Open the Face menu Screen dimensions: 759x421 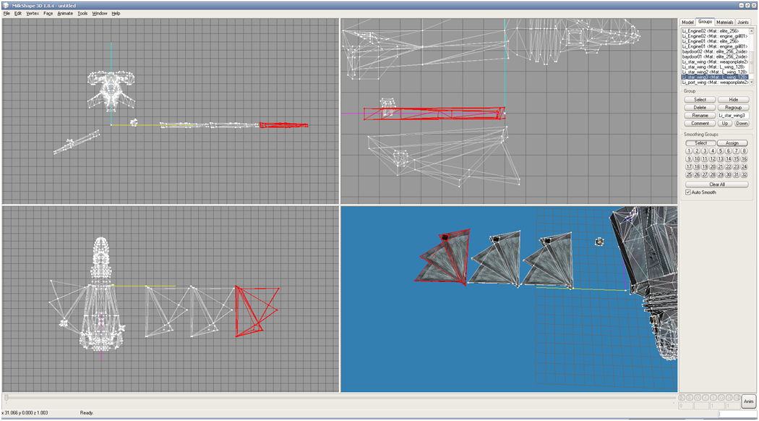pyautogui.click(x=48, y=14)
